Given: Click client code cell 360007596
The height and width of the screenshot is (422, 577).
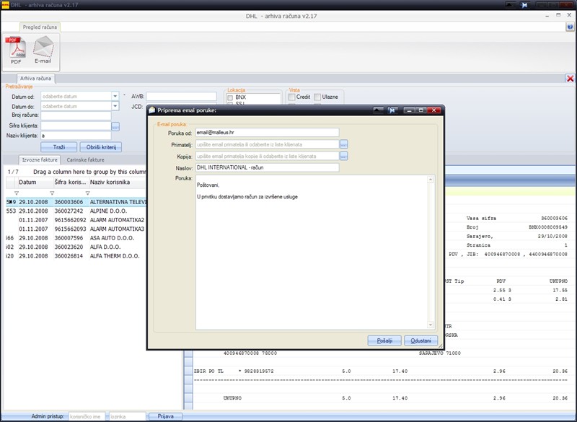Looking at the screenshot, I should click(x=69, y=238).
